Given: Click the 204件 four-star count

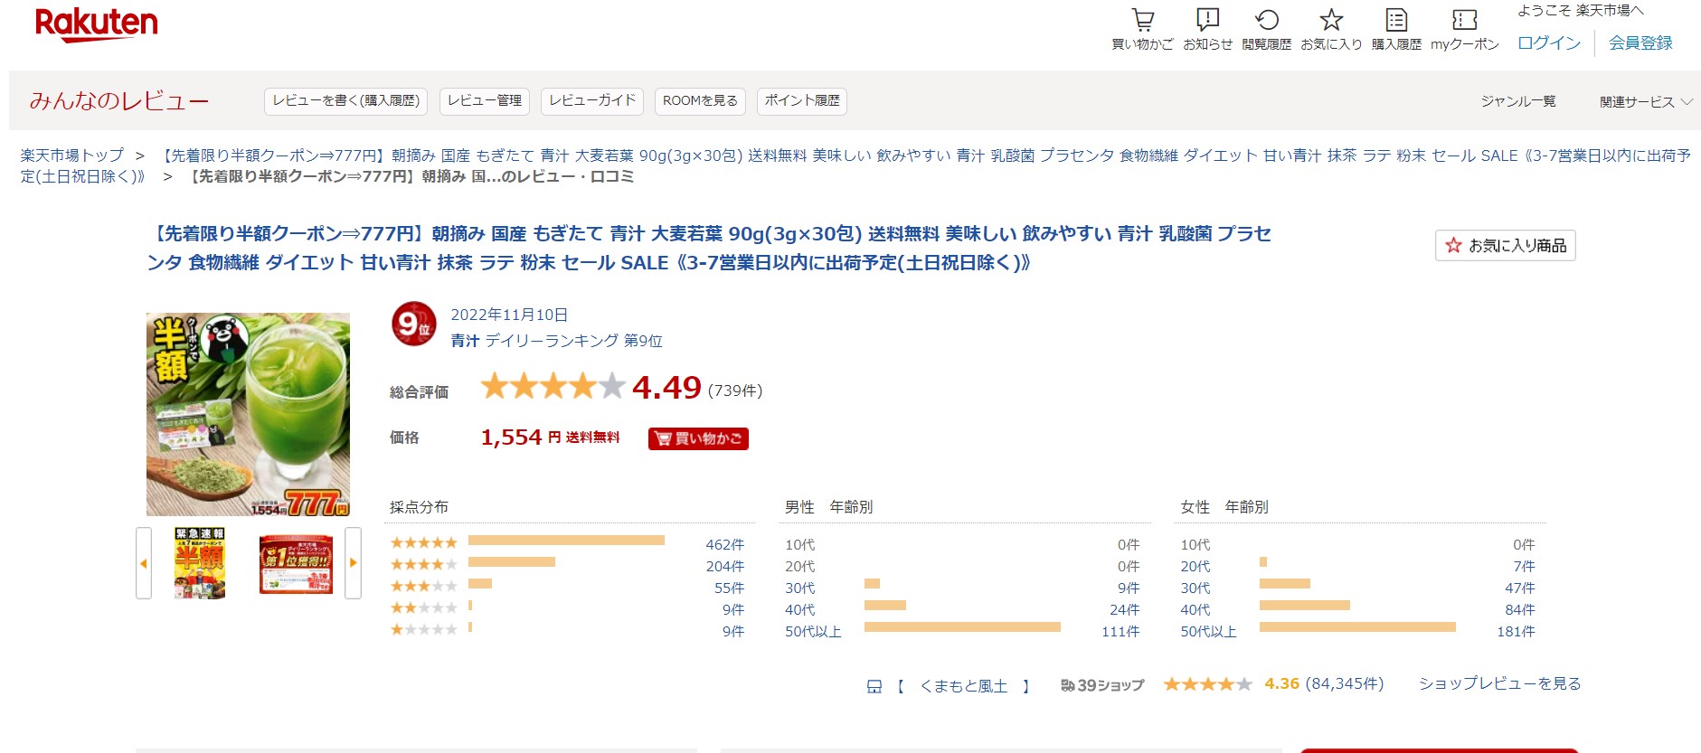Looking at the screenshot, I should 724,566.
